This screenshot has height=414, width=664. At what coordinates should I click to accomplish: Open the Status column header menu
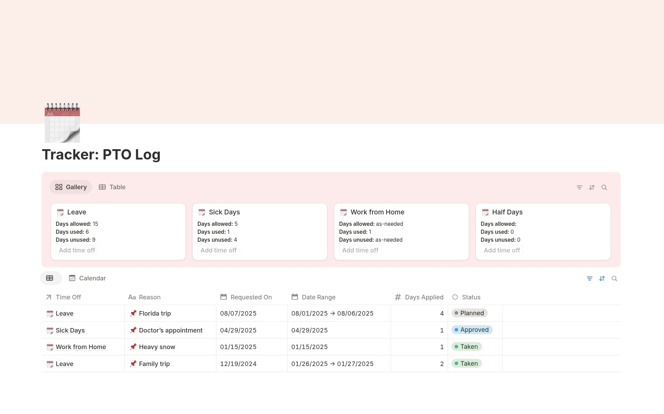point(471,297)
